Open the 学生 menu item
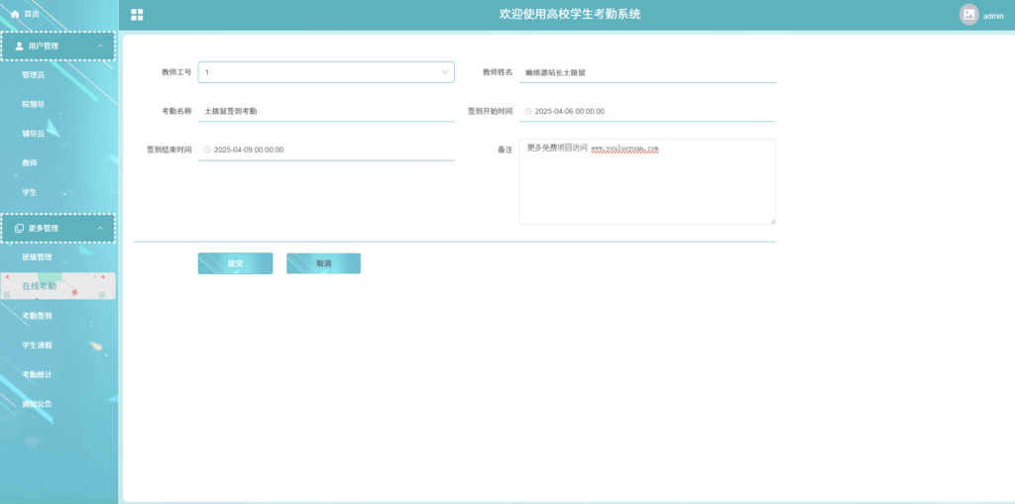The width and height of the screenshot is (1015, 504). click(29, 192)
